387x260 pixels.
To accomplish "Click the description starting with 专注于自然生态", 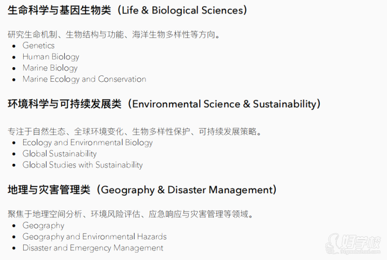I will click(134, 131).
